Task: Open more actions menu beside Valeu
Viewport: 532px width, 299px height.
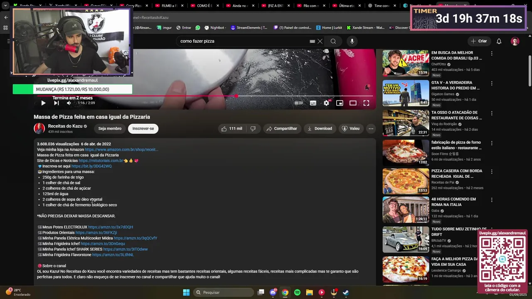Action: (371, 129)
